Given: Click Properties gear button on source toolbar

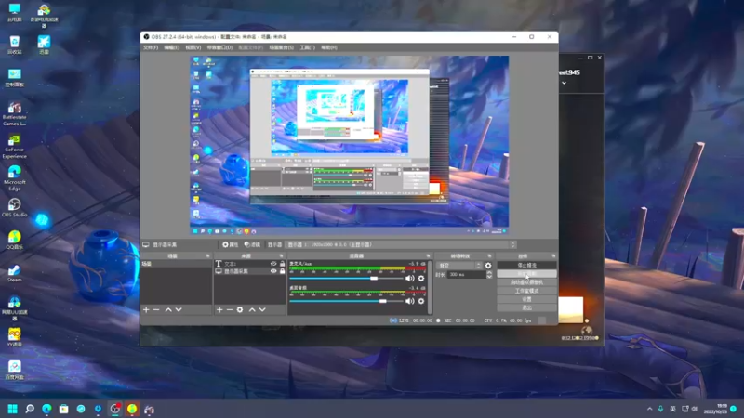Looking at the screenshot, I should [x=230, y=244].
